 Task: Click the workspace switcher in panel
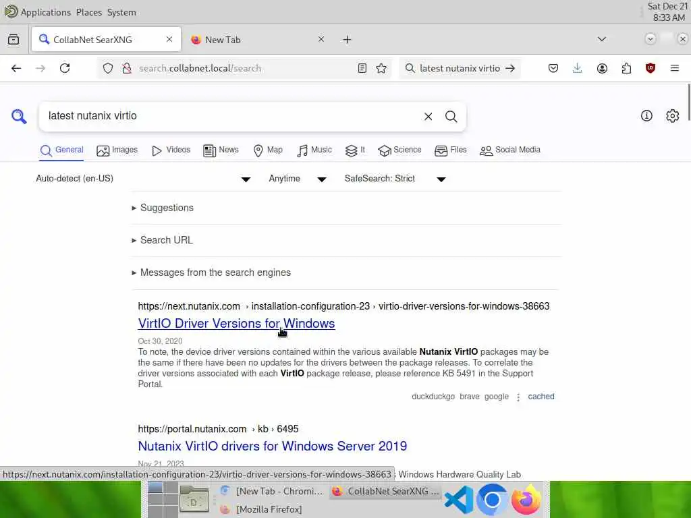[x=162, y=500]
